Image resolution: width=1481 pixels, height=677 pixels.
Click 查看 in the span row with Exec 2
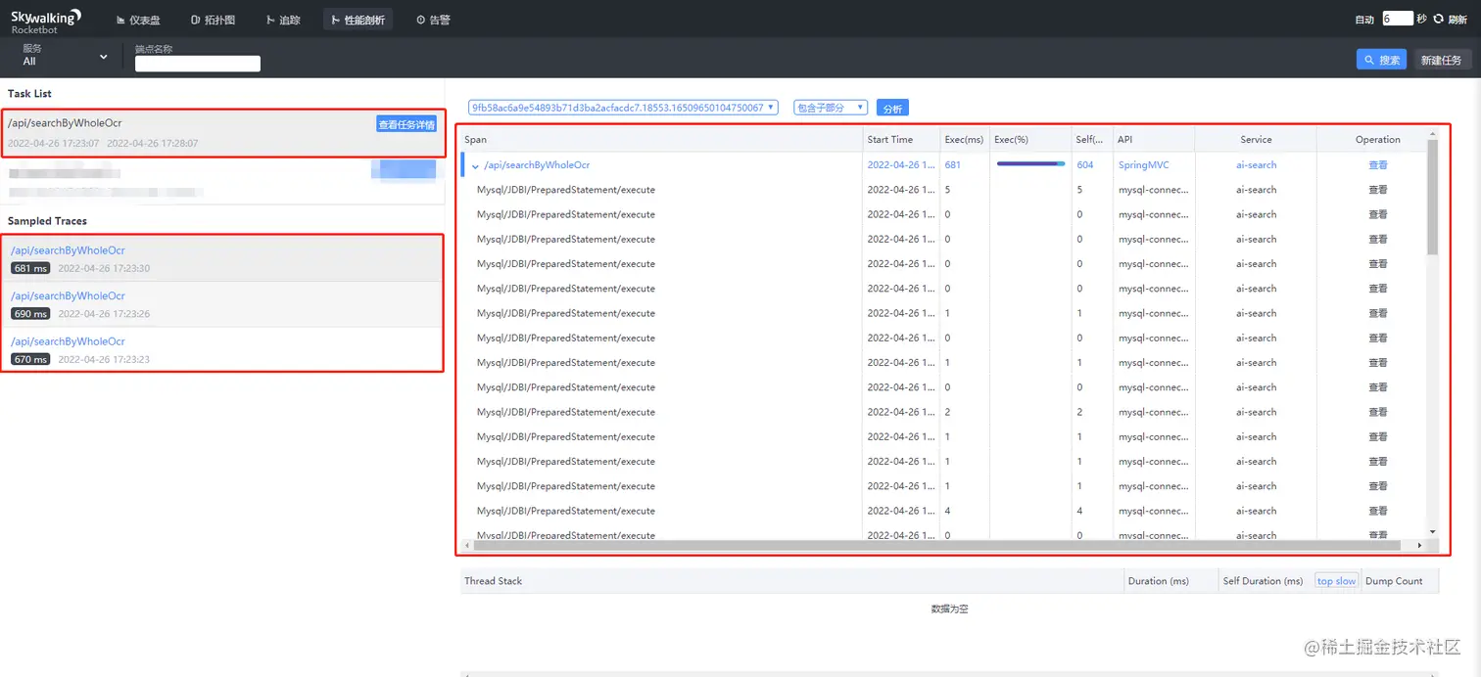pyautogui.click(x=1377, y=412)
